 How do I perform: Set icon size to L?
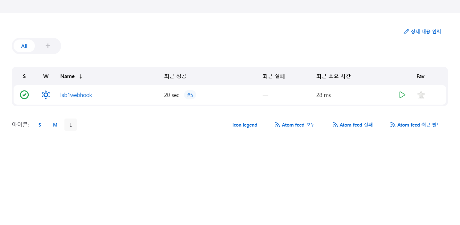71,125
